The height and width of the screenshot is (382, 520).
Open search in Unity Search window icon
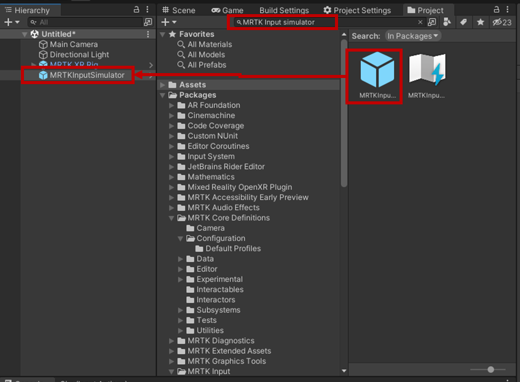(x=431, y=22)
